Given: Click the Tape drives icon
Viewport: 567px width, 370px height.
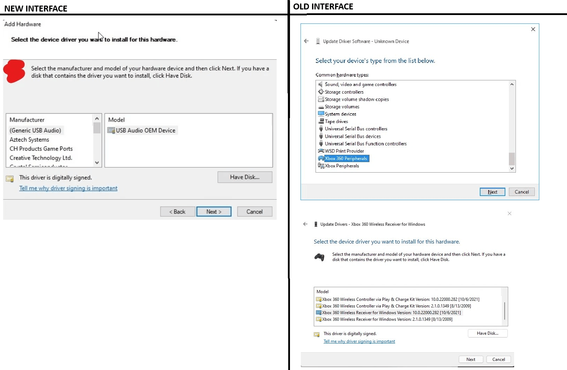Looking at the screenshot, I should coord(321,121).
